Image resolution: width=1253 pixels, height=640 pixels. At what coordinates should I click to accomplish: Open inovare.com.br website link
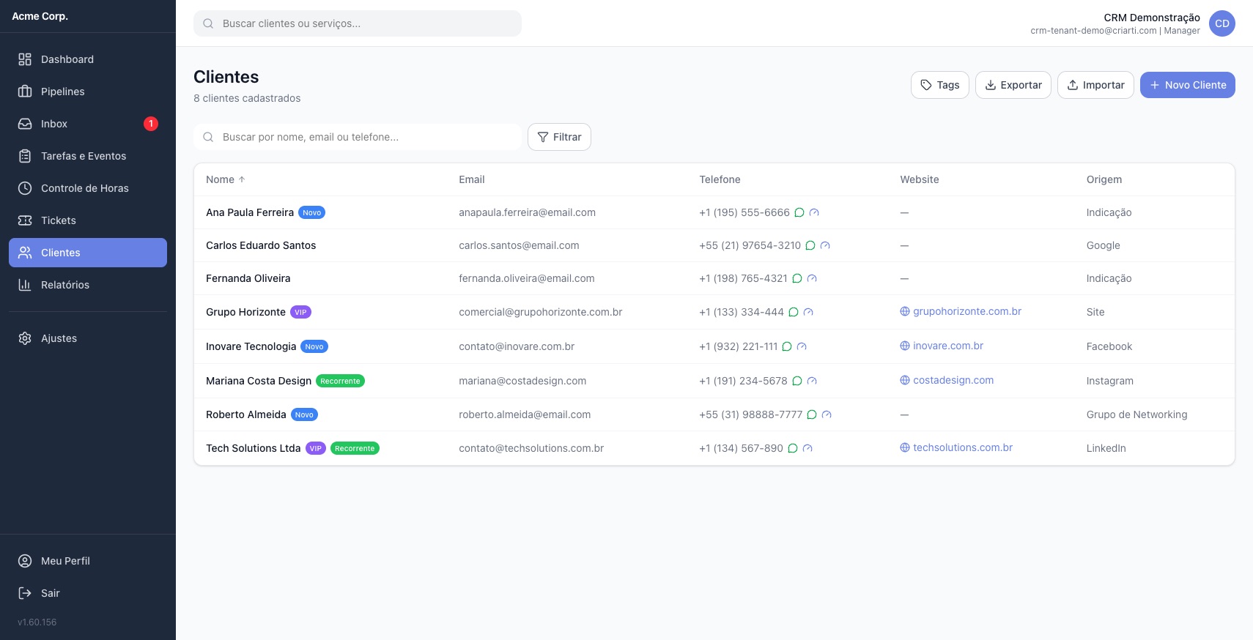[x=942, y=346]
